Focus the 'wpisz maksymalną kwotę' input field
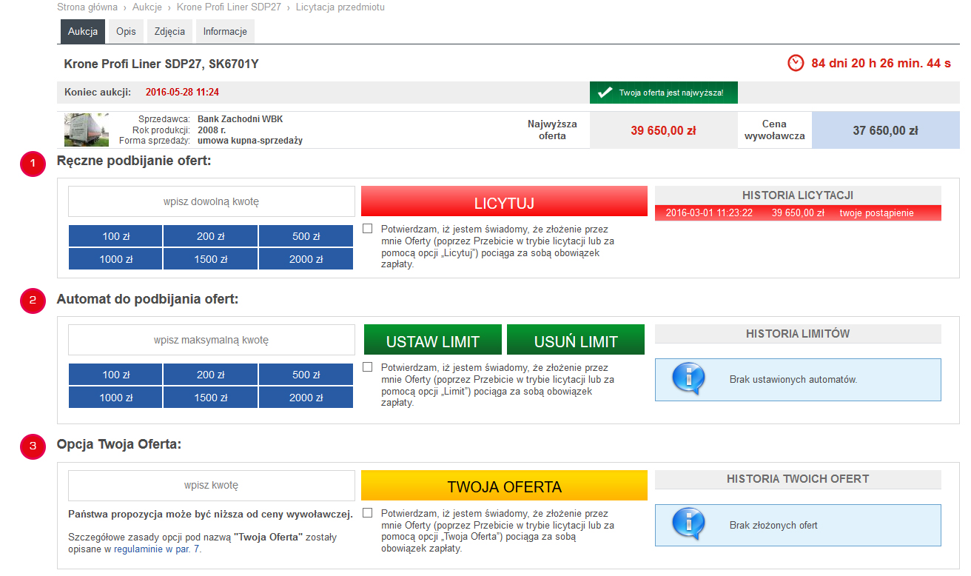Viewport: 971px width, 576px height. point(212,340)
